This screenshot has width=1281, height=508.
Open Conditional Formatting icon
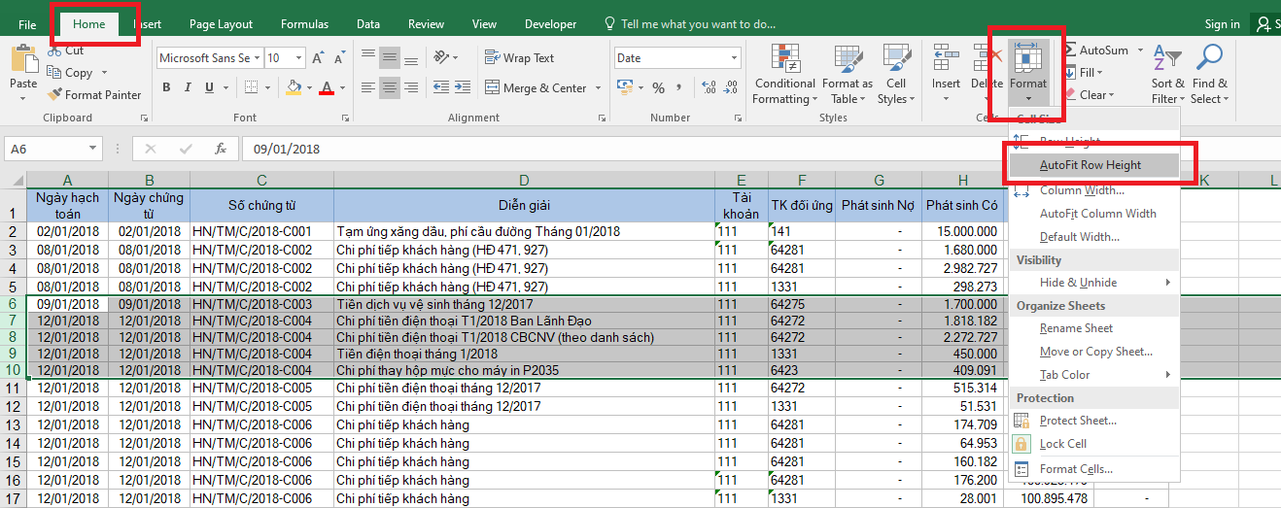pos(785,58)
